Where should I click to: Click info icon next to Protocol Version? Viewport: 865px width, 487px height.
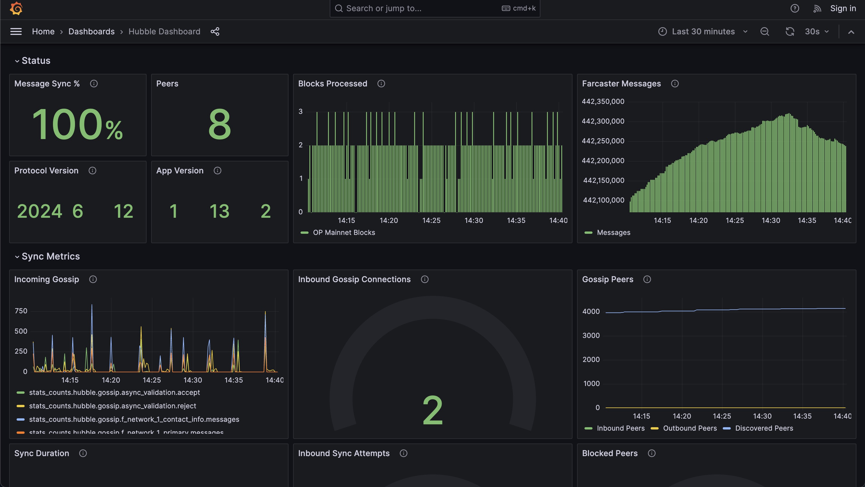(x=92, y=171)
